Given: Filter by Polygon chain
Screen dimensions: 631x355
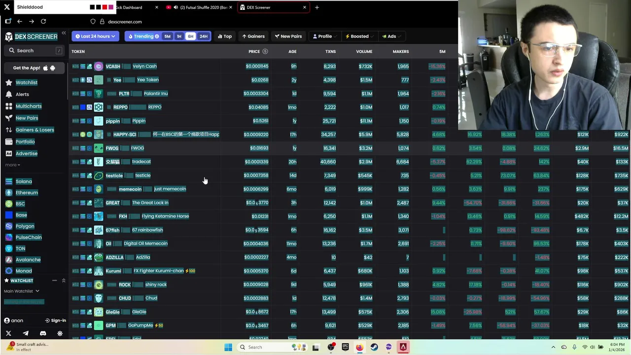Looking at the screenshot, I should point(25,226).
